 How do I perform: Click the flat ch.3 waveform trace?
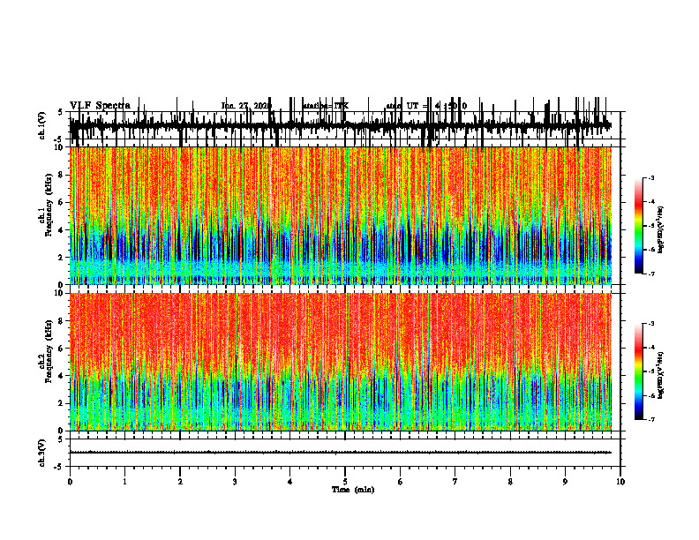(x=341, y=453)
